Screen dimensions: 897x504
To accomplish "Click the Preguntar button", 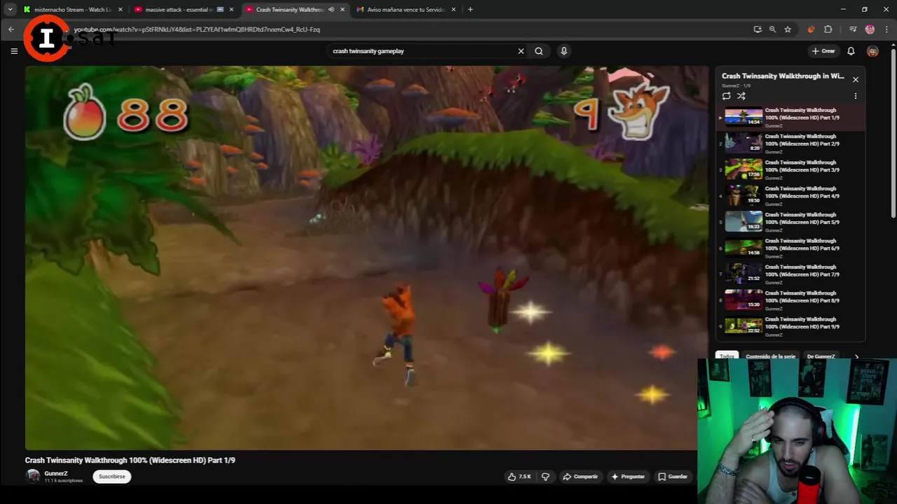I will click(628, 477).
